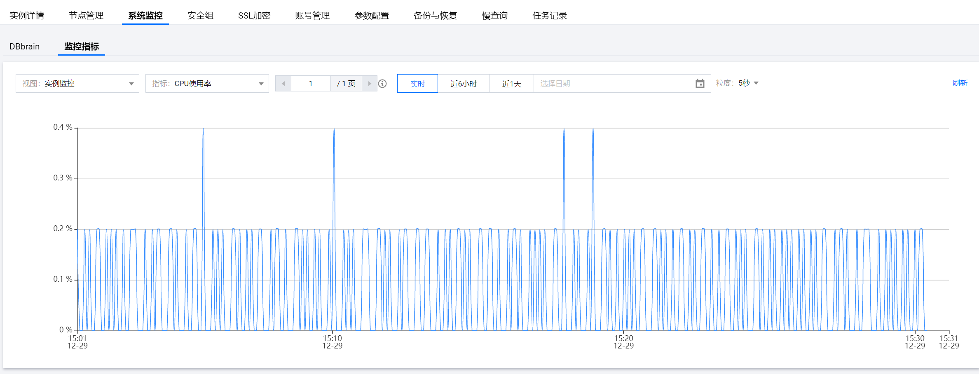Viewport: 979px width, 374px height.
Task: Click the 15:20 x-axis time label
Action: click(624, 338)
